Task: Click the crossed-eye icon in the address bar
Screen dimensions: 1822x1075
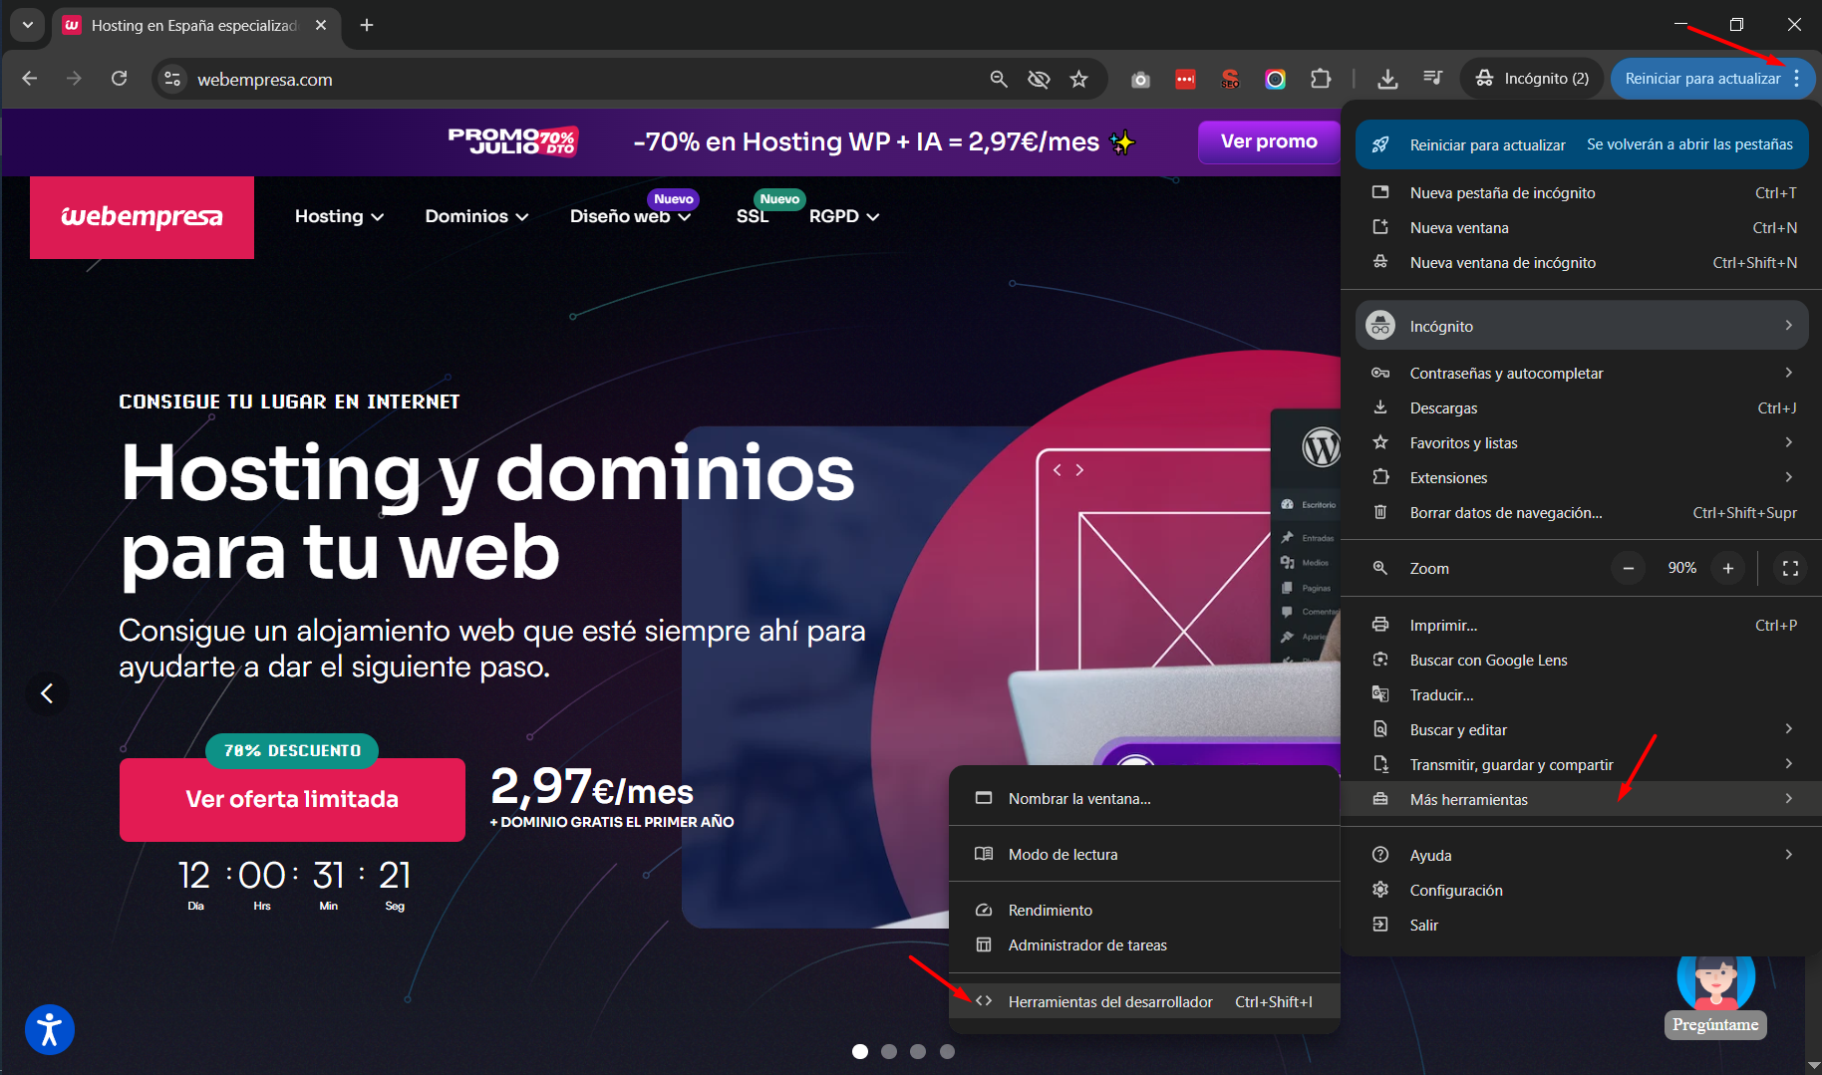Action: (1039, 79)
